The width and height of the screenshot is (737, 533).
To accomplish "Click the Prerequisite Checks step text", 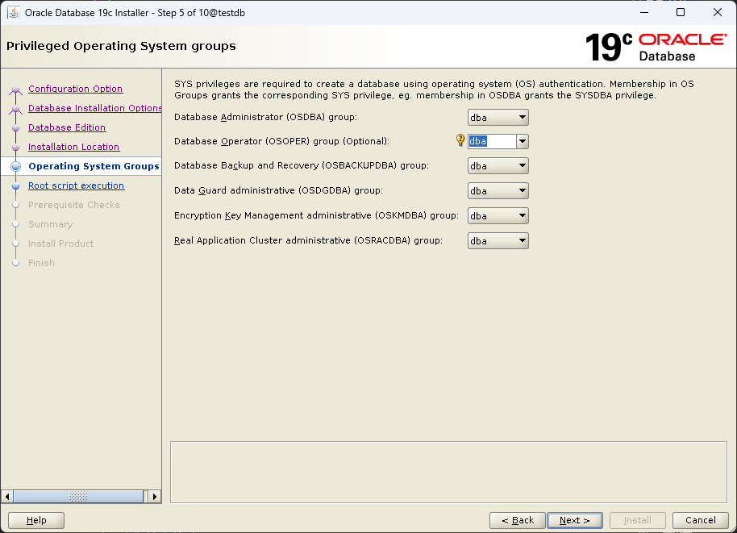I will (74, 205).
